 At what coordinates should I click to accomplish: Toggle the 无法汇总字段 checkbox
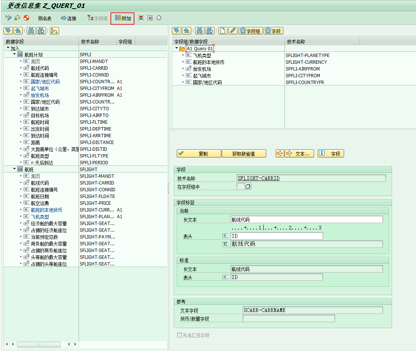(179, 335)
